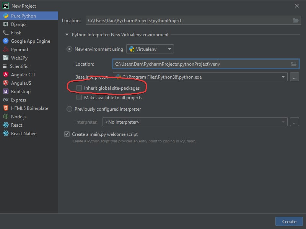The image size is (306, 229).
Task: Click ellipsis button beside Base interpreter
Action: 295,77
